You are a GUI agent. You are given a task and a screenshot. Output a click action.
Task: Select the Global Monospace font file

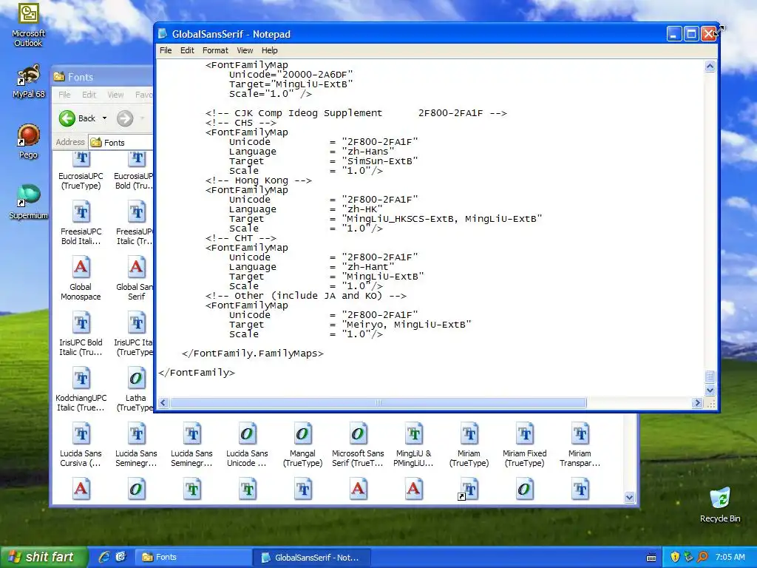81,280
